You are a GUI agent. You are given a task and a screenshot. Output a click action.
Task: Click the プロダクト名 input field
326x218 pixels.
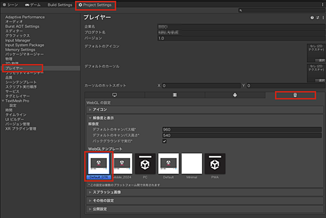coord(241,32)
